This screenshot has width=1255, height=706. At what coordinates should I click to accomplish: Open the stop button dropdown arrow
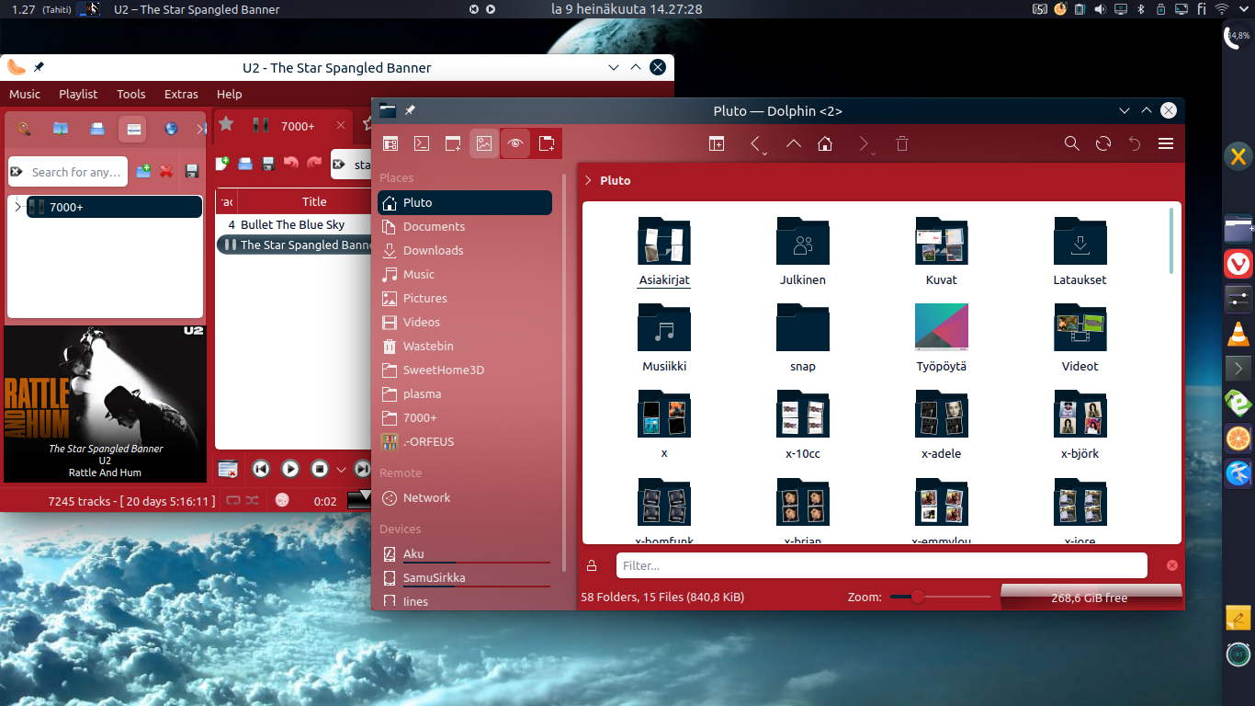(x=341, y=470)
